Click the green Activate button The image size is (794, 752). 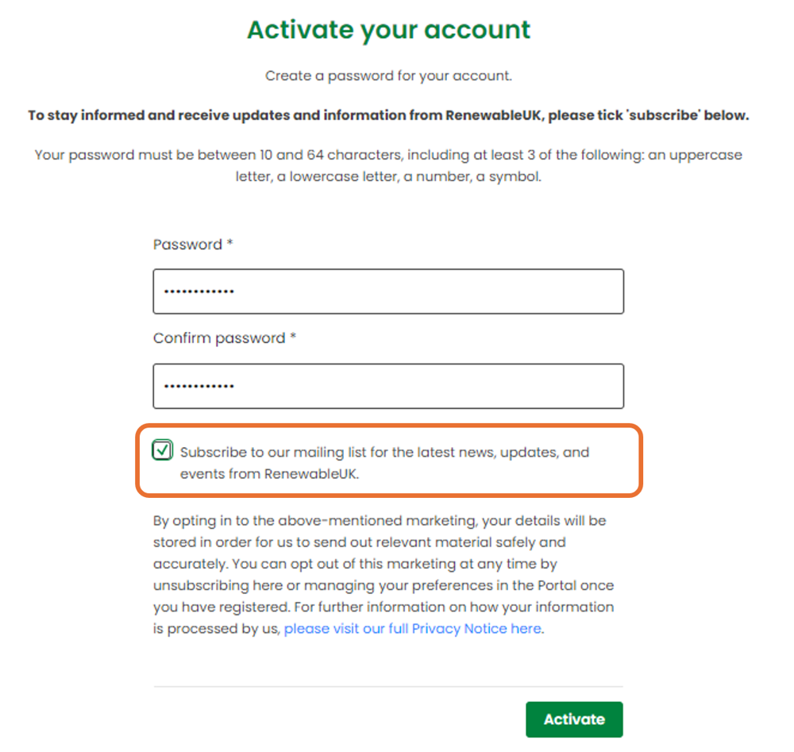[x=574, y=719]
